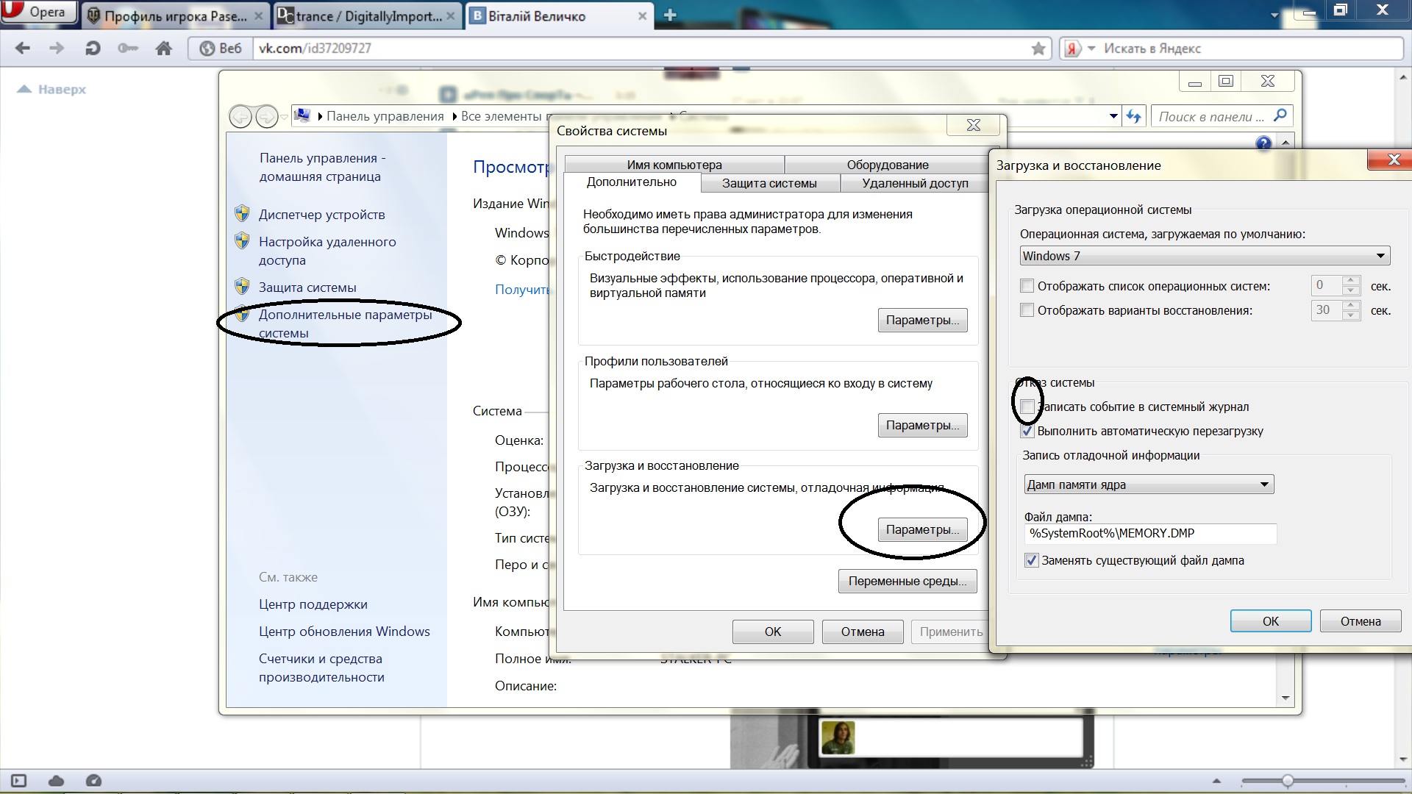Open Opera menu button
The image size is (1412, 794).
click(x=38, y=12)
